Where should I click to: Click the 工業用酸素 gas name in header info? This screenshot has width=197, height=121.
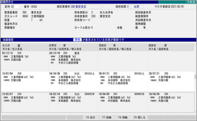click(37, 16)
